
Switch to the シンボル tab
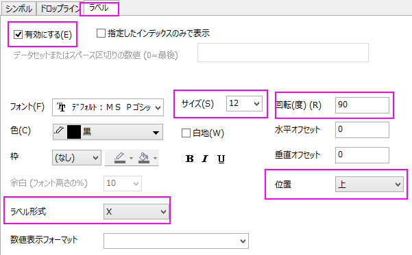pos(19,8)
